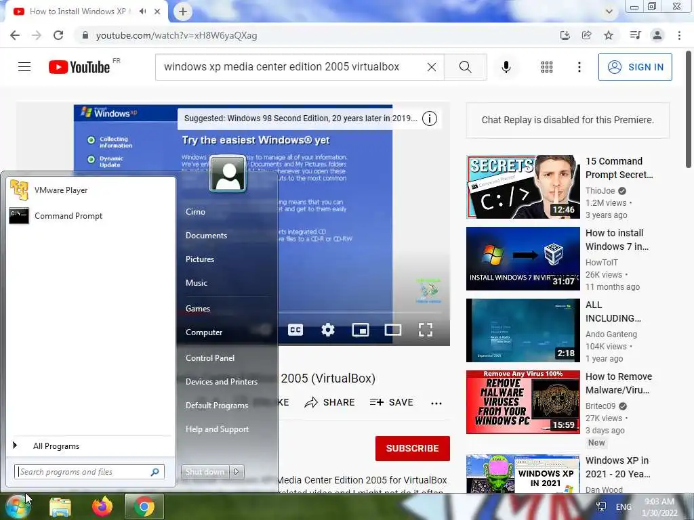Image resolution: width=694 pixels, height=520 pixels.
Task: Open a new browser tab
Action: [x=183, y=12]
